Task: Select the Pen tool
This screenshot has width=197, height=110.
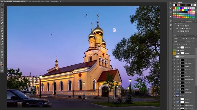Action: click(2, 44)
